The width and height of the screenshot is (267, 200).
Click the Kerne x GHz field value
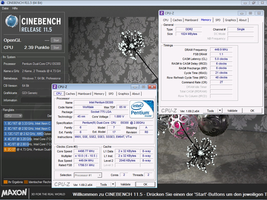point(41,71)
